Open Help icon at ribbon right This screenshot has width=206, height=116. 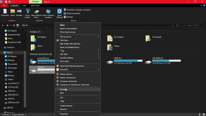pos(204,5)
